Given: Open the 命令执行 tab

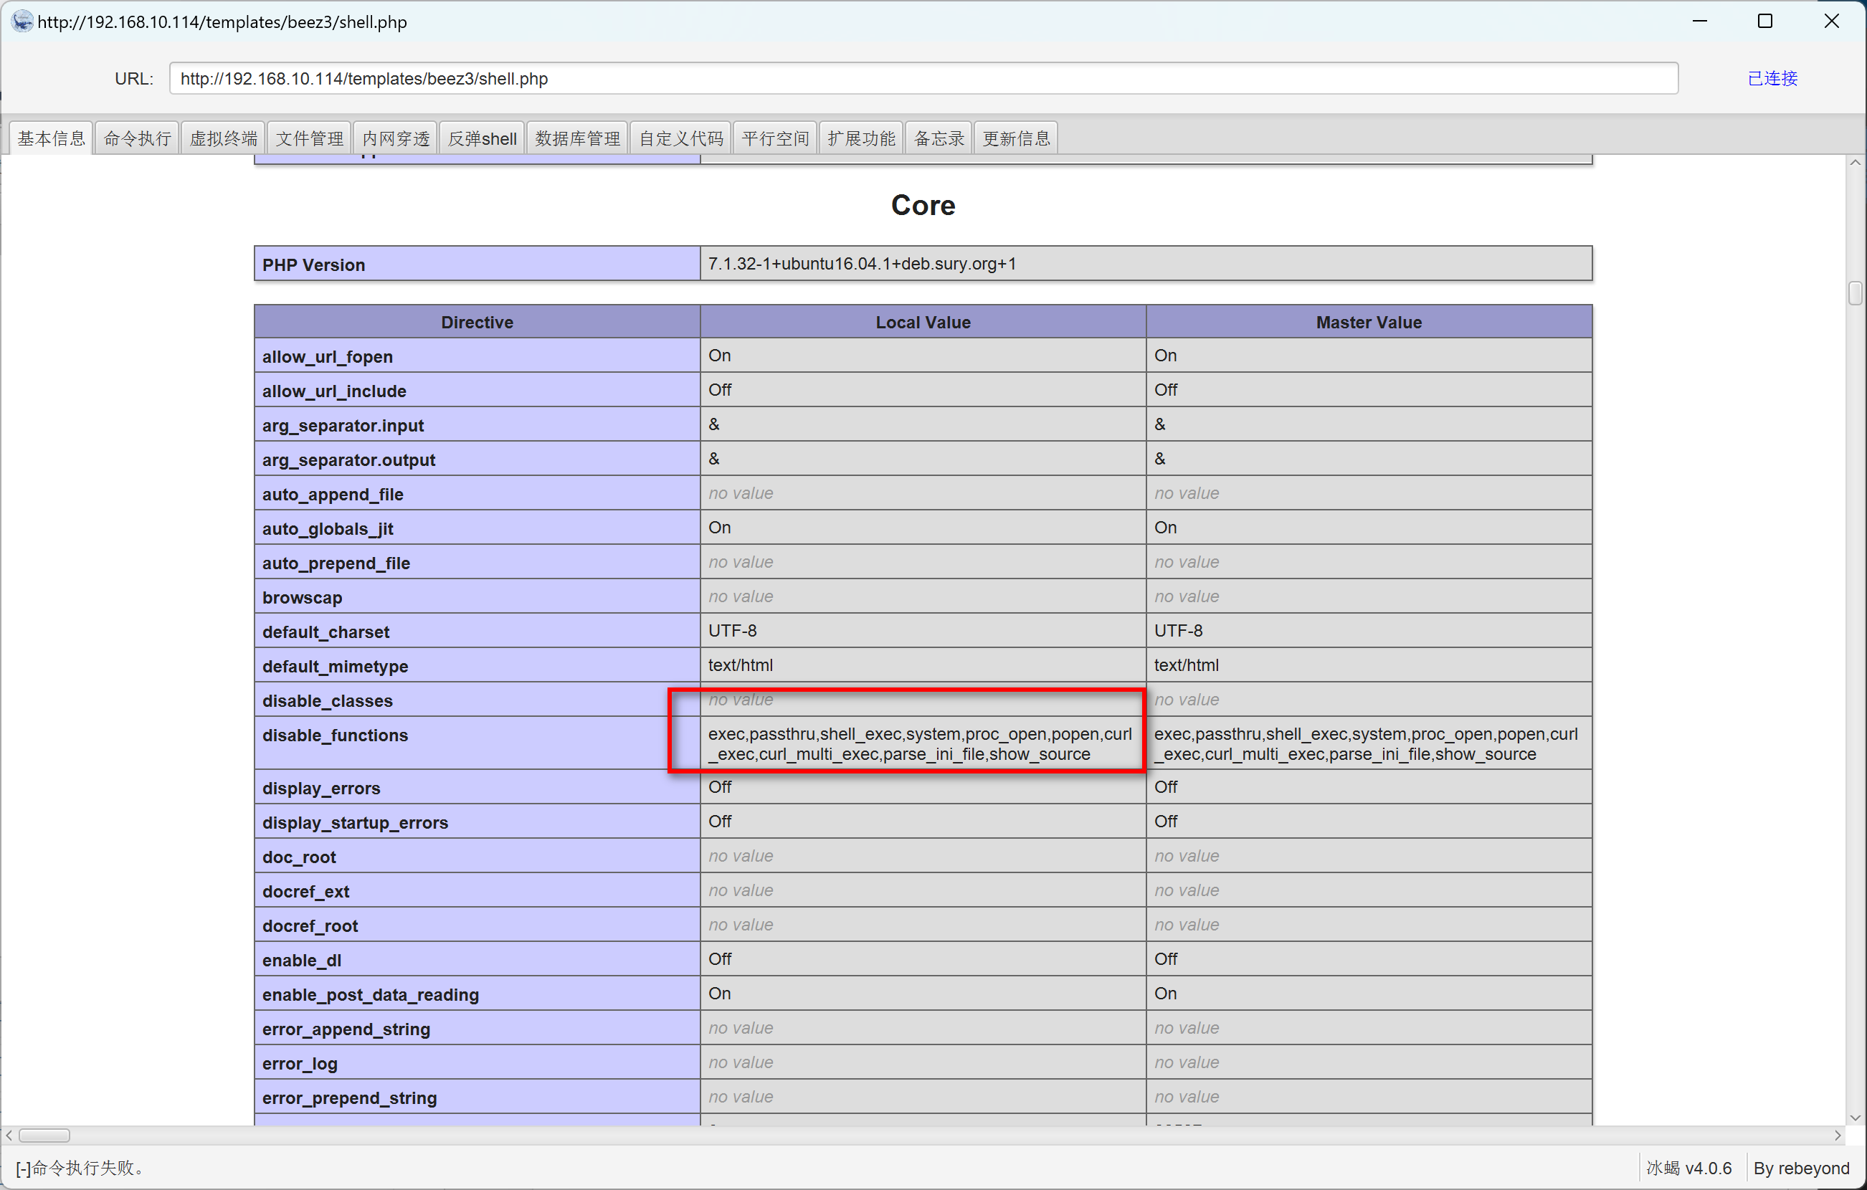Looking at the screenshot, I should pos(137,139).
